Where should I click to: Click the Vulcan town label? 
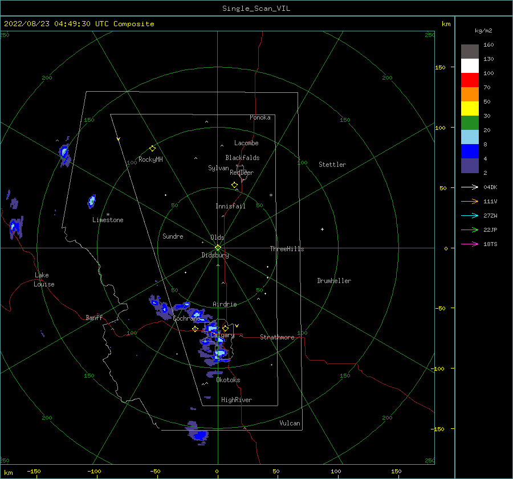pyautogui.click(x=290, y=423)
